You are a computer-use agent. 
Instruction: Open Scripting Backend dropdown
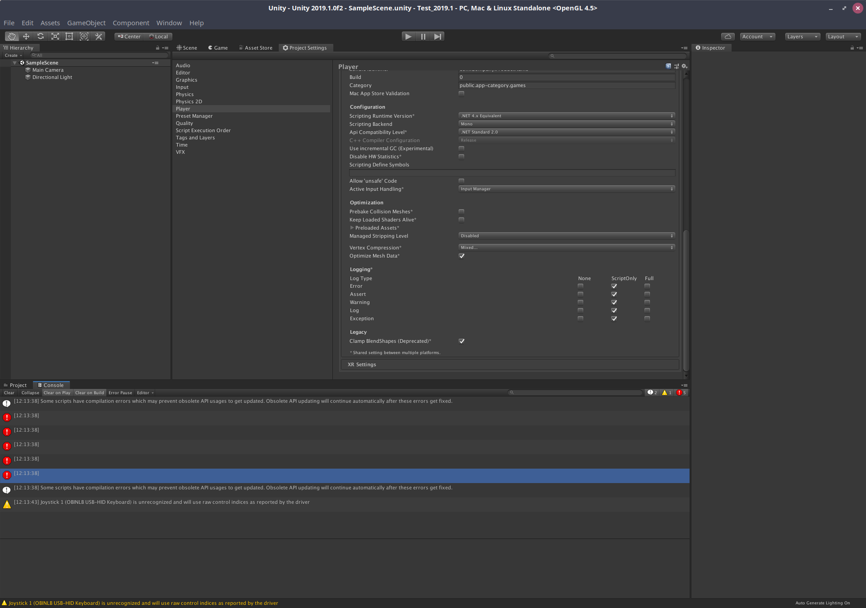(x=567, y=124)
